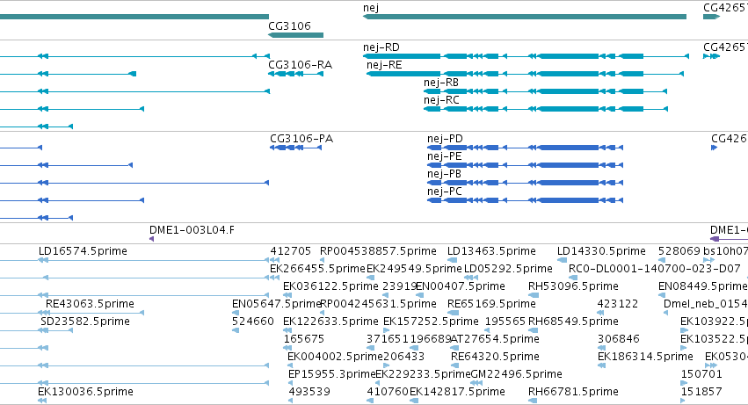Select the RP004245631.5prime label
The width and height of the screenshot is (748, 405).
click(378, 304)
